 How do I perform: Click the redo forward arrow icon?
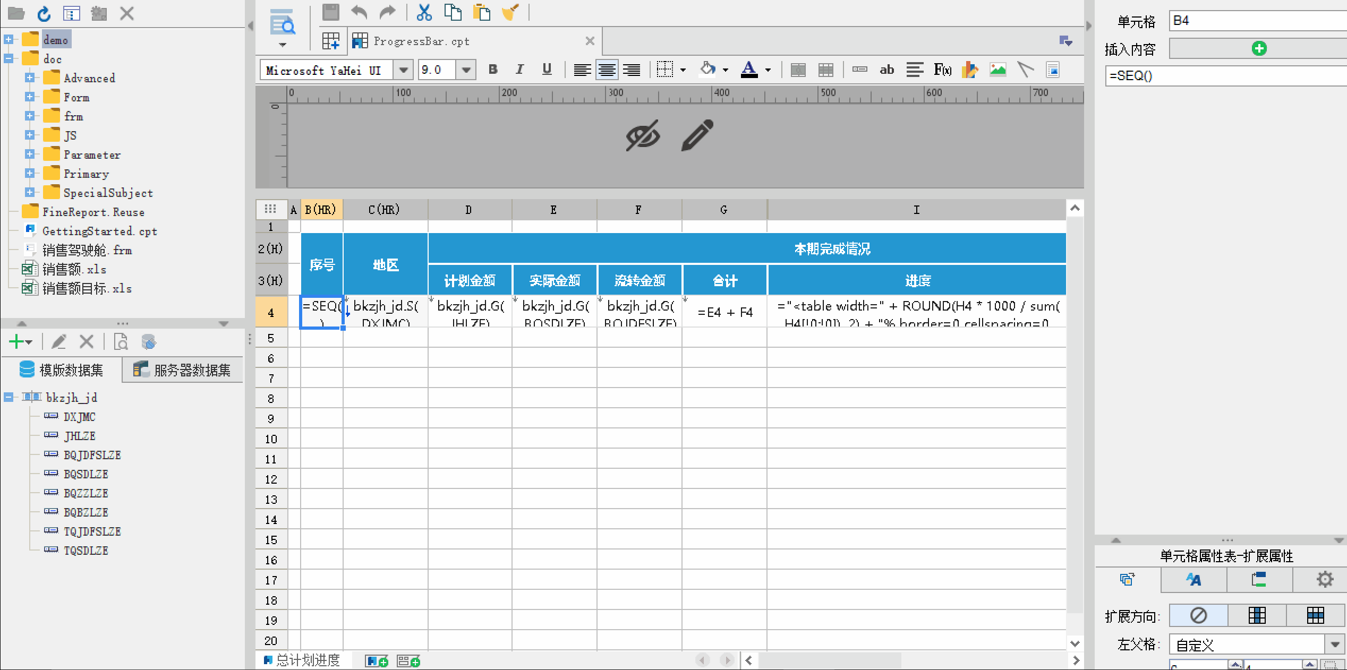click(388, 13)
